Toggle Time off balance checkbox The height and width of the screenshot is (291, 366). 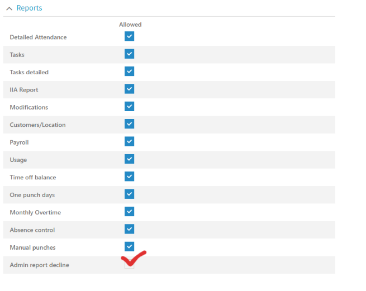[x=130, y=176]
